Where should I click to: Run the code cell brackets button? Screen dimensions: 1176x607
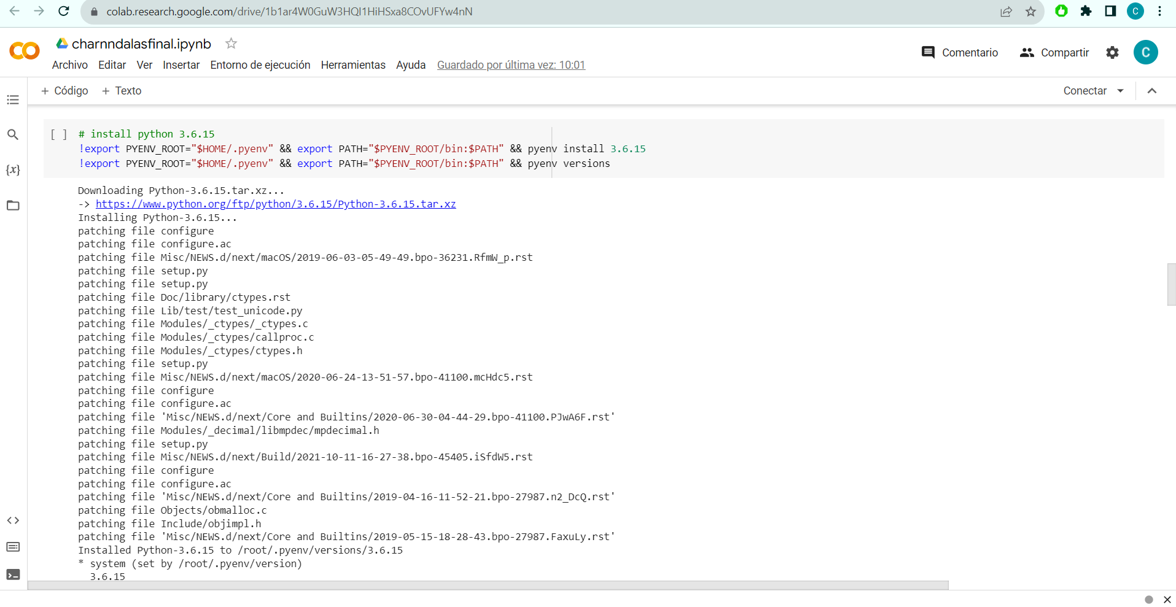point(59,134)
